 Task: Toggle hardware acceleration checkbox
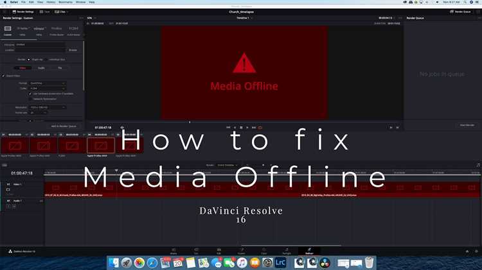(x=30, y=94)
